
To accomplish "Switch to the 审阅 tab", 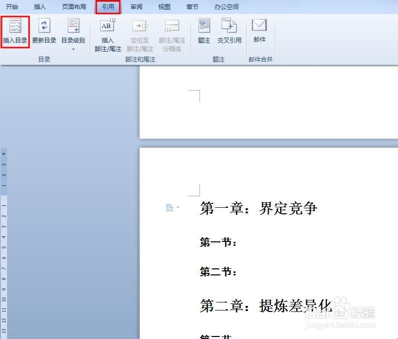I will coord(136,7).
